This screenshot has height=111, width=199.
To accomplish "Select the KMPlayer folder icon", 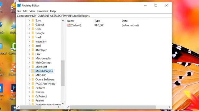I will (x=33, y=50).
